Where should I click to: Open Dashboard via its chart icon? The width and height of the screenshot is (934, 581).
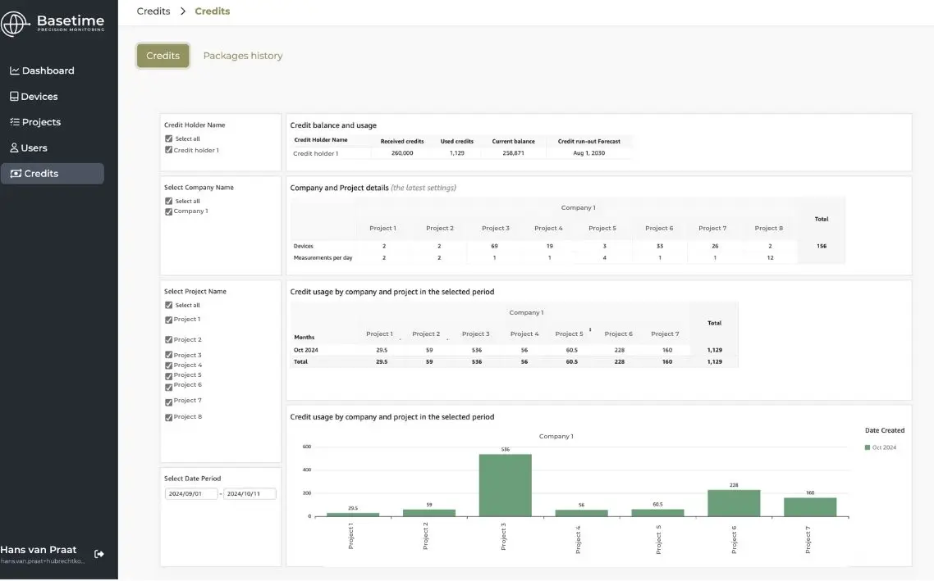[x=14, y=70]
